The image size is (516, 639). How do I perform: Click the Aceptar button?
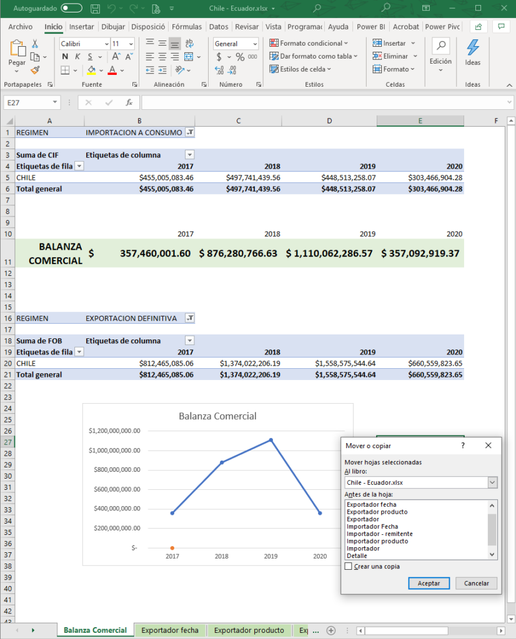[x=429, y=583]
